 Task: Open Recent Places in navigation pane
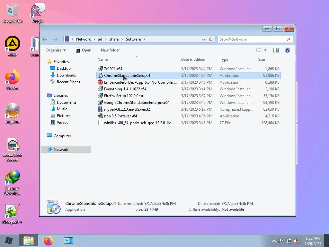click(65, 82)
